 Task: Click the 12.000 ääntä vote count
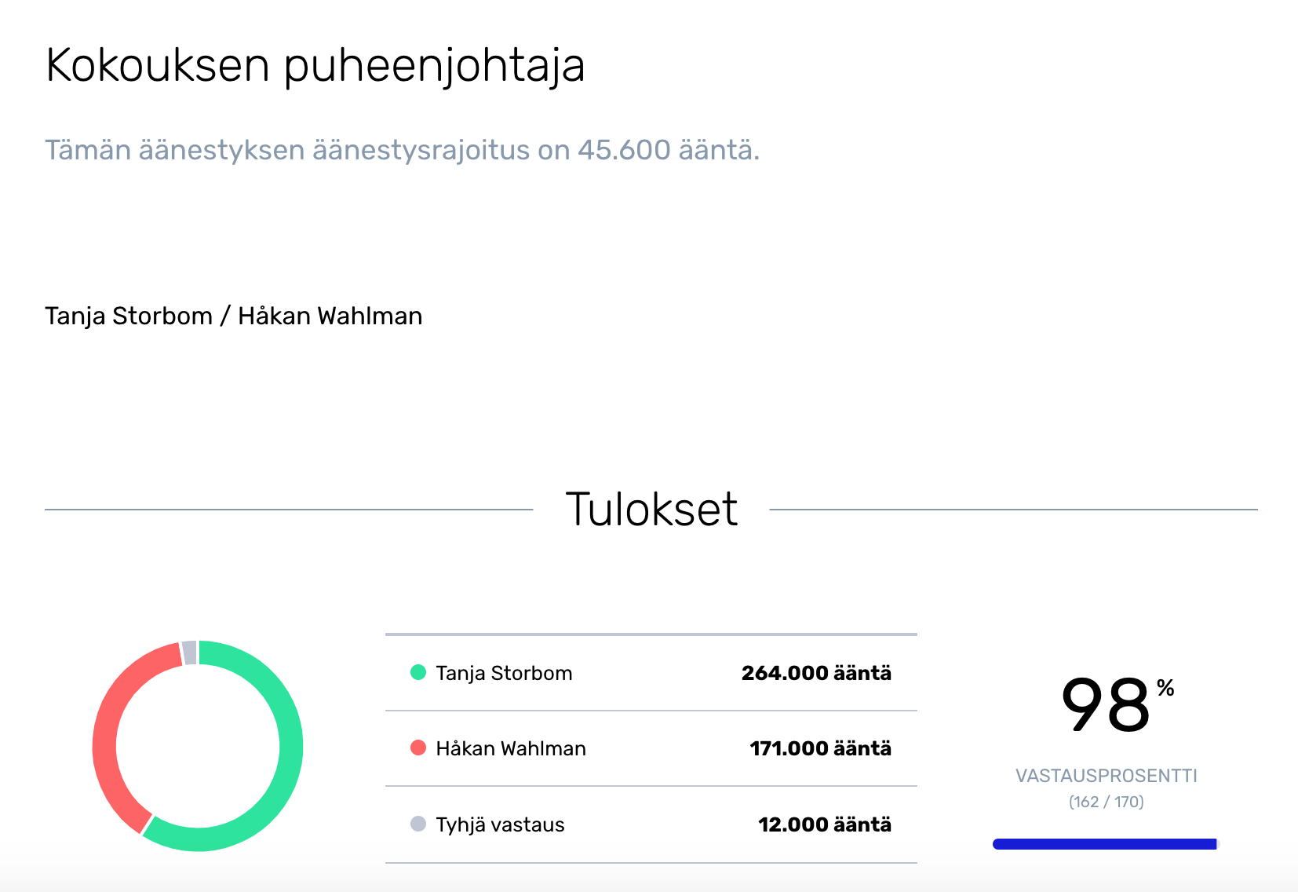pyautogui.click(x=824, y=824)
